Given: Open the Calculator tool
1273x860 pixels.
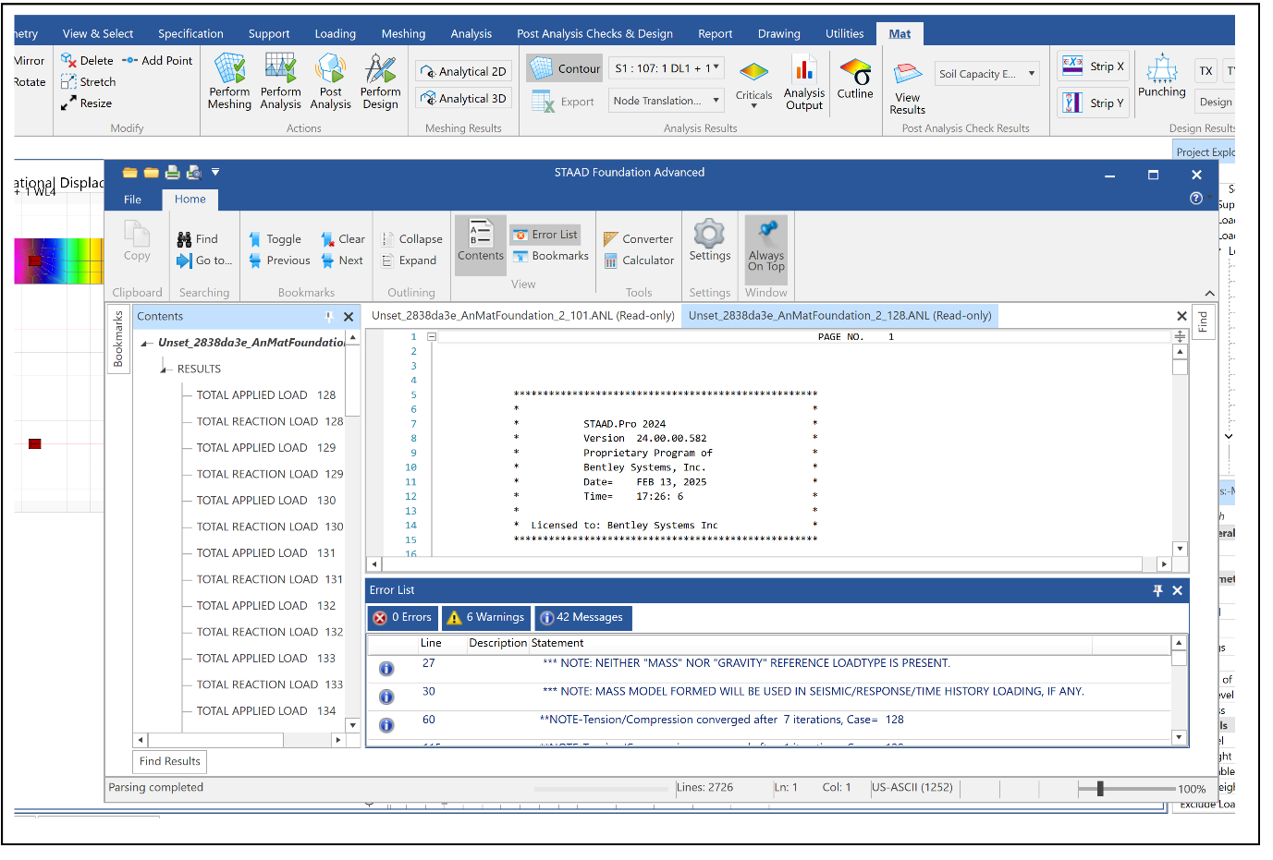Looking at the screenshot, I should point(639,260).
